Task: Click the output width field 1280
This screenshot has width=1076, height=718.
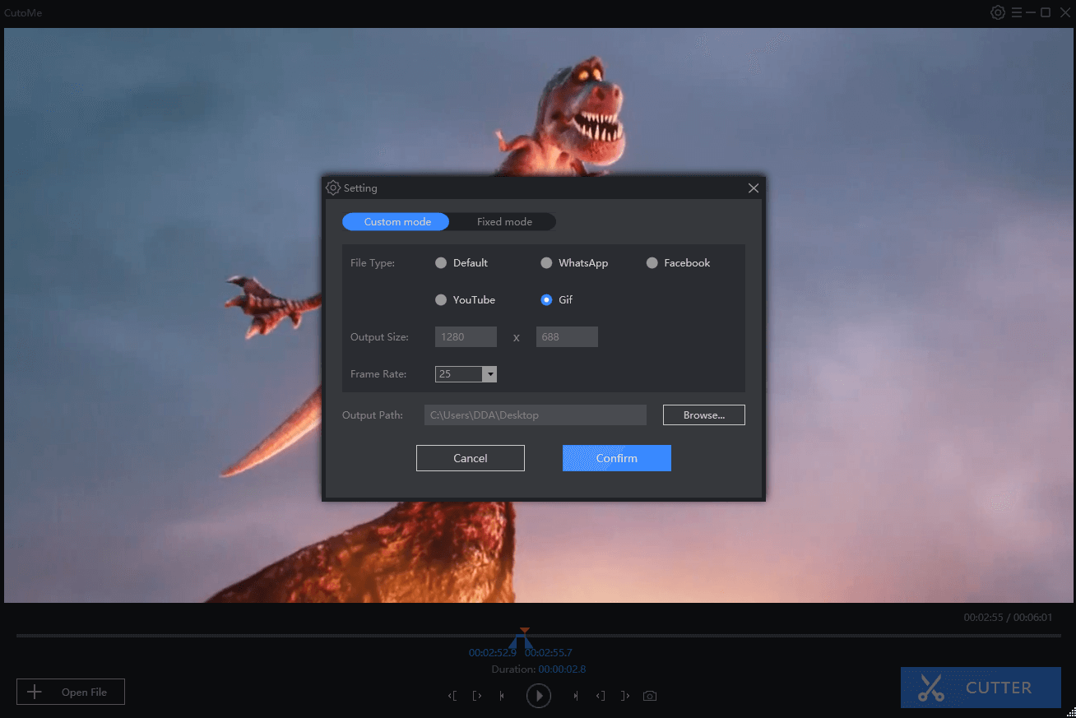Action: click(x=466, y=337)
